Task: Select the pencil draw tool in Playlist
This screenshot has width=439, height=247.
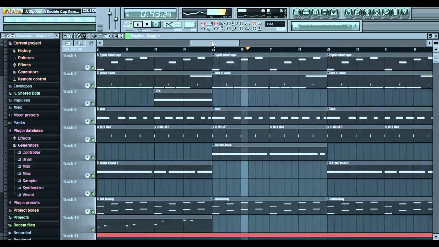Action: (78, 36)
